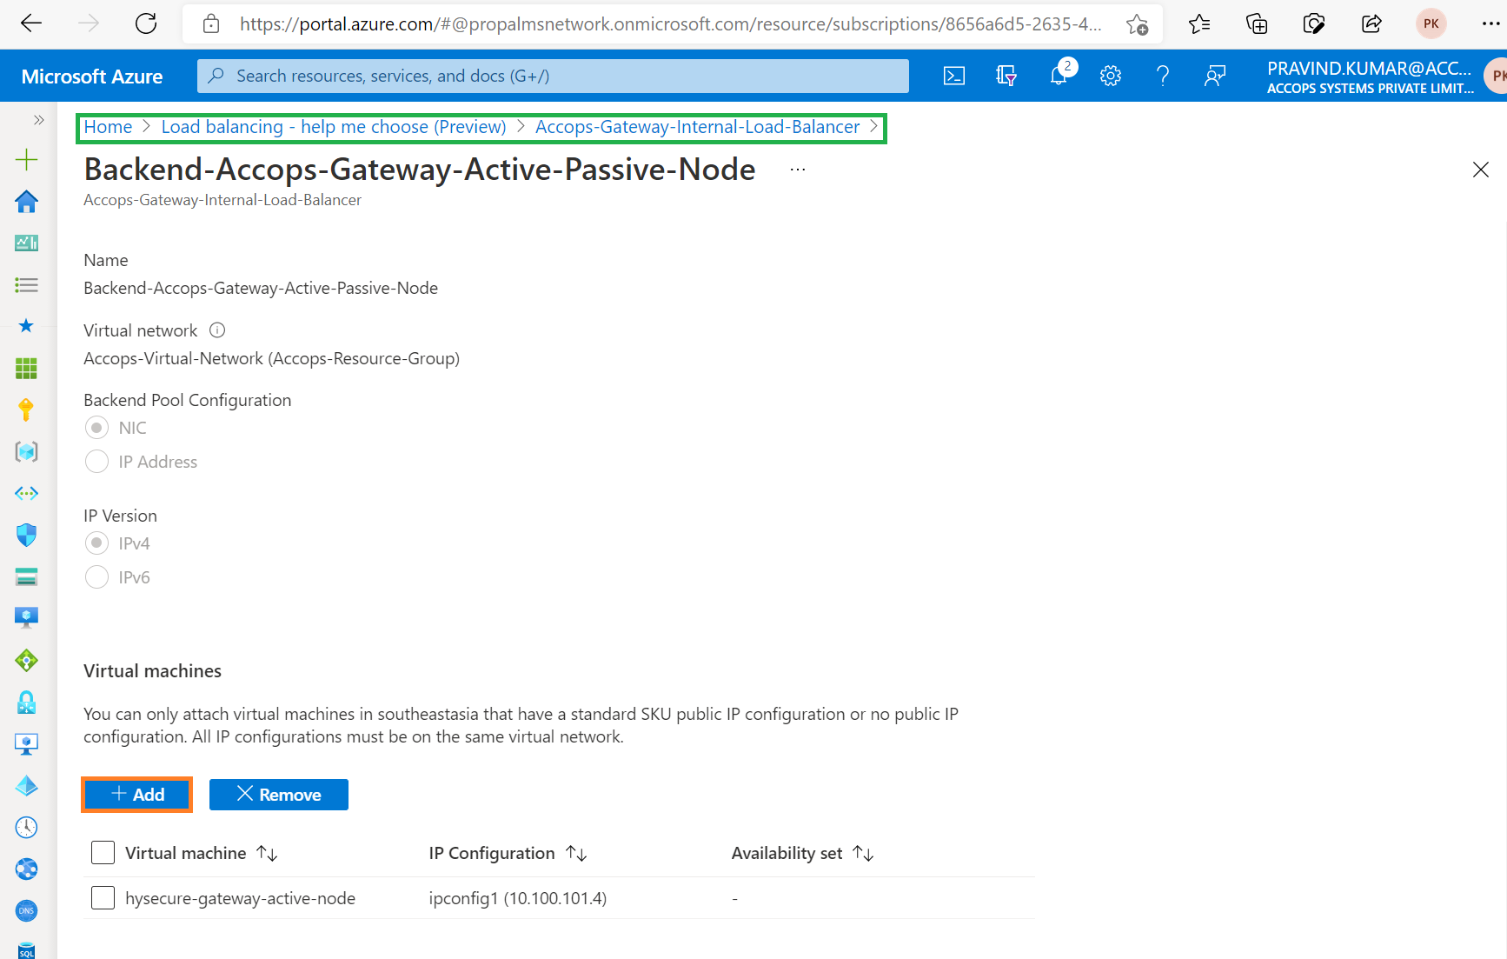Screen dimensions: 1507x959
Task: Open Home from the sidebar house icon
Action: [27, 201]
